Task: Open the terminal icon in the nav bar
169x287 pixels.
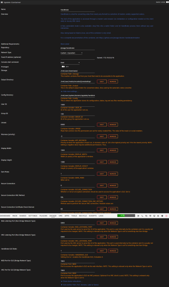Action: (x=142, y=216)
